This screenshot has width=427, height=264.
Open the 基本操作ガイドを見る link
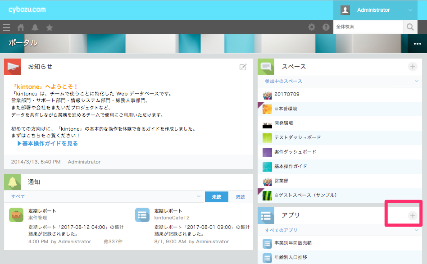(x=48, y=144)
